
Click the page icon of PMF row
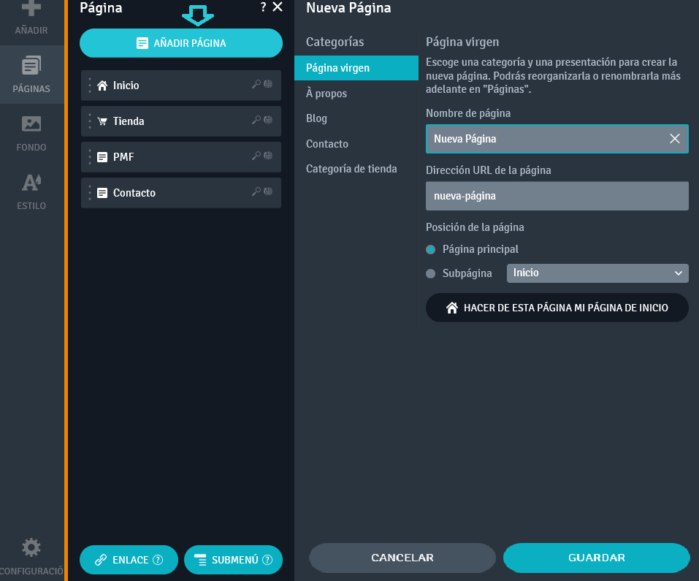coord(102,157)
